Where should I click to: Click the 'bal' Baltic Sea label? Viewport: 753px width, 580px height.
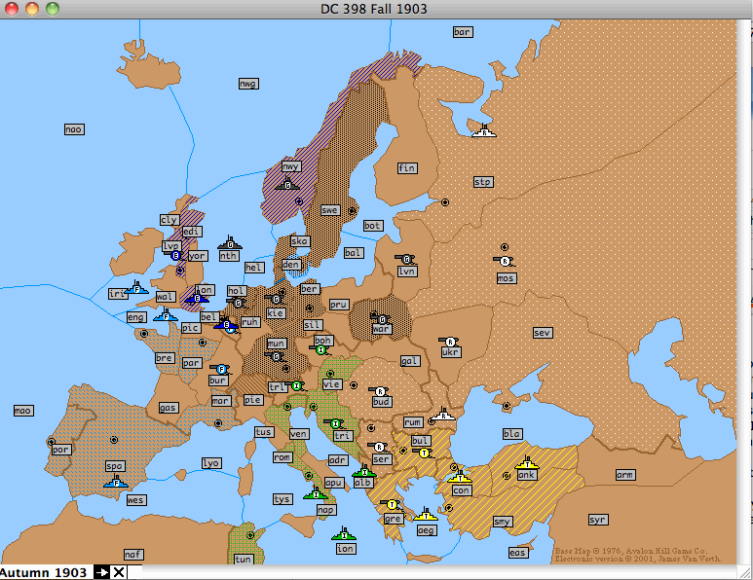point(354,253)
